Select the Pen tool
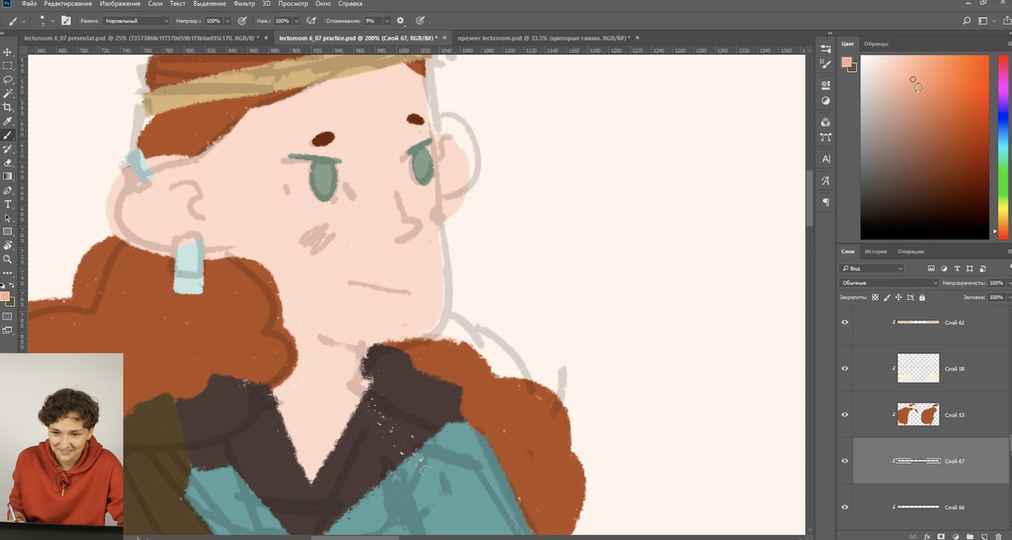The image size is (1012, 540). click(8, 191)
